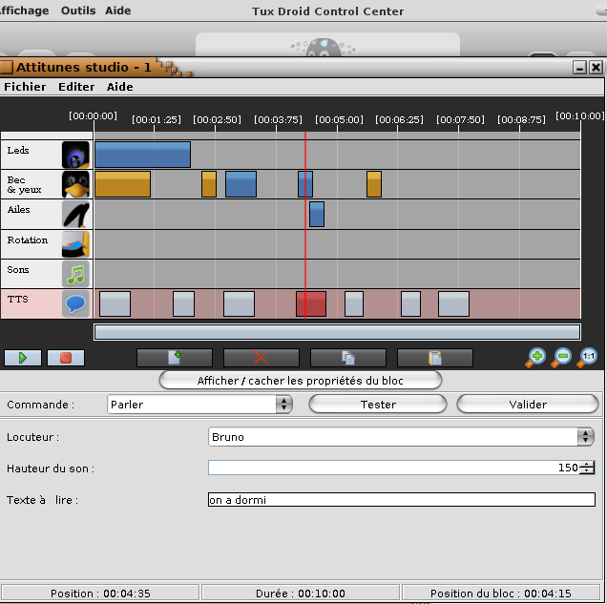Reset timeline zoom to 1:1
Image resolution: width=607 pixels, height=604 pixels.
(x=588, y=357)
